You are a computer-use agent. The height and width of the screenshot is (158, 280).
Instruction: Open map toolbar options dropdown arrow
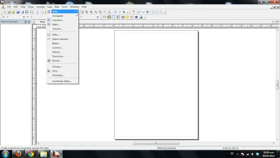(x=144, y=17)
